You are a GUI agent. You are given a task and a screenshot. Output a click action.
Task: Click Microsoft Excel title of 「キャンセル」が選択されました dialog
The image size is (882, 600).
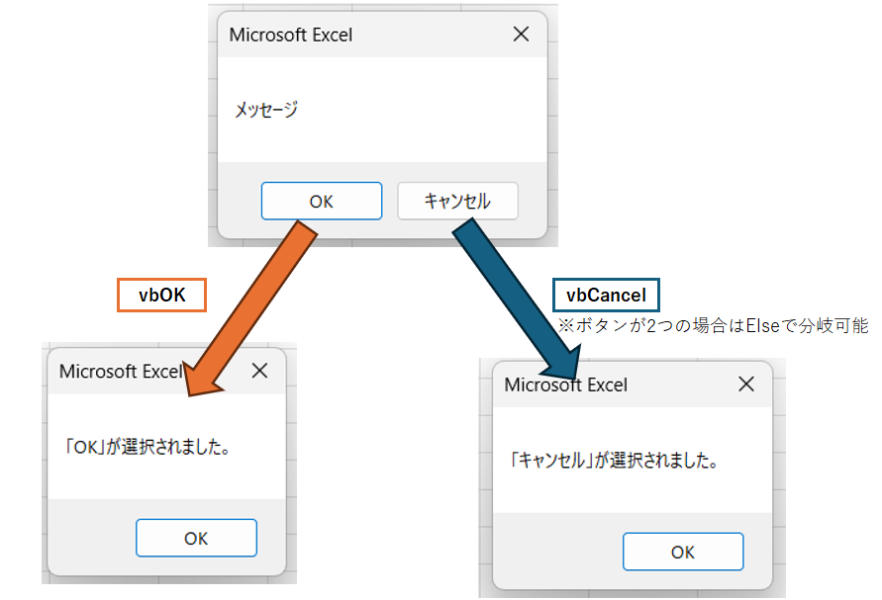click(x=565, y=385)
